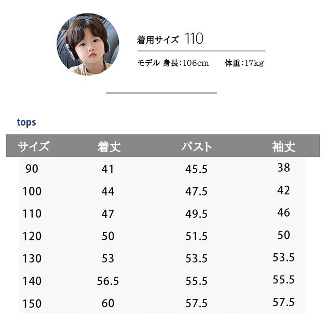The width and height of the screenshot is (327, 327).
Task: Click the バスト value 45.5 cell
Action: pos(196,169)
